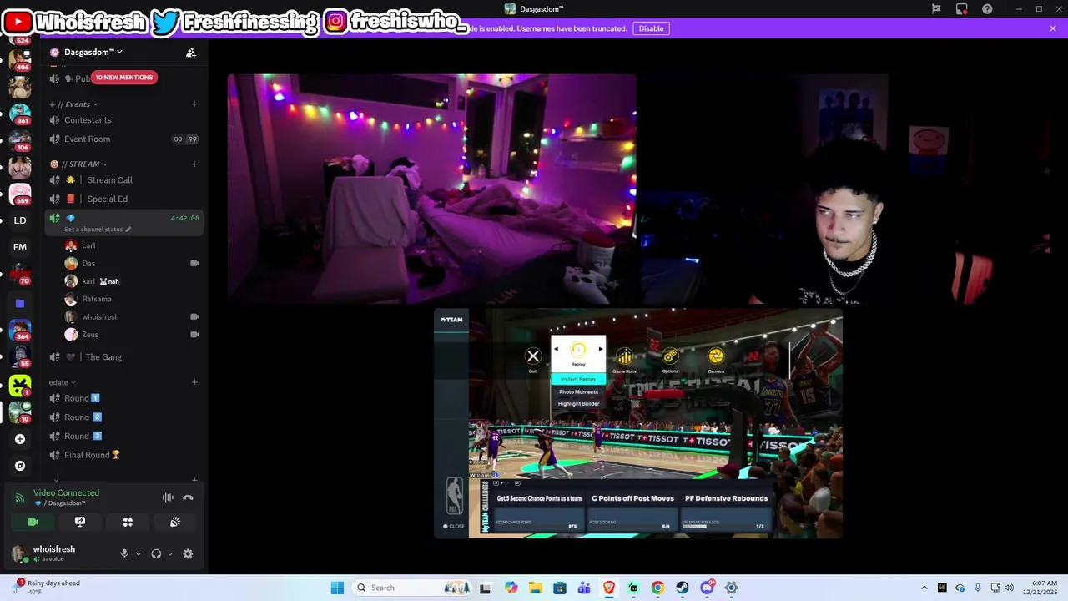Join the Round 2 voice channel

(123, 417)
